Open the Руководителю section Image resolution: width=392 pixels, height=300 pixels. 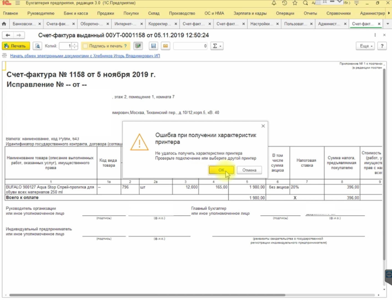click(41, 13)
